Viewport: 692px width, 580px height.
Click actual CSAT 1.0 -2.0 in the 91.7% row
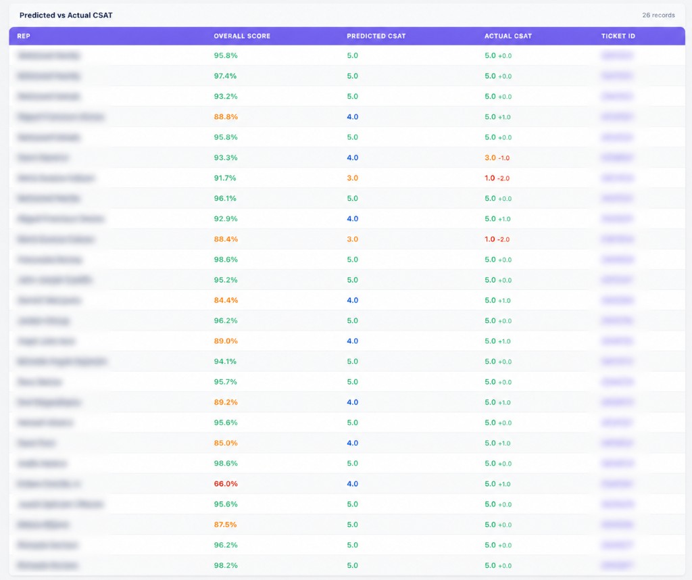tap(497, 178)
